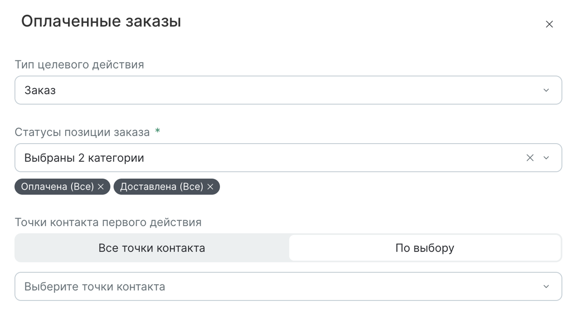Remove the Доставлена (Все) tag

[x=210, y=187]
